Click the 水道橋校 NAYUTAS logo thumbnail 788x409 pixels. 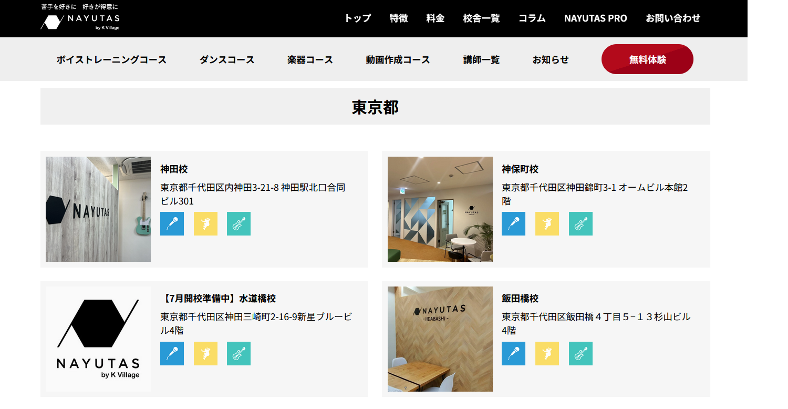pyautogui.click(x=98, y=339)
